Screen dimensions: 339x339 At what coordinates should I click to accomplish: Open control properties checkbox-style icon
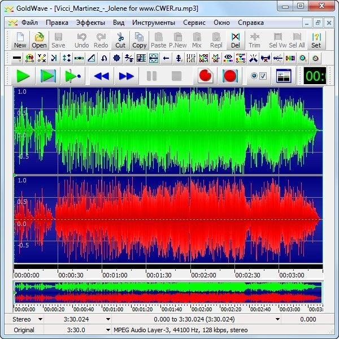pos(258,76)
